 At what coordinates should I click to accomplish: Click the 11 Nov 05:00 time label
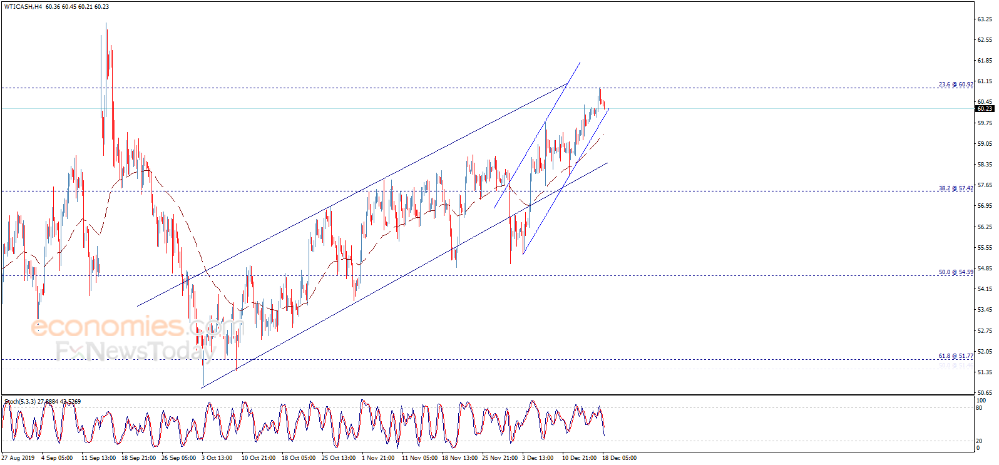tap(420, 458)
